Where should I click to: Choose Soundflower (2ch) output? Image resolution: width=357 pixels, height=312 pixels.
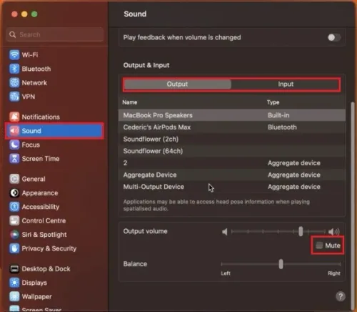click(x=232, y=139)
